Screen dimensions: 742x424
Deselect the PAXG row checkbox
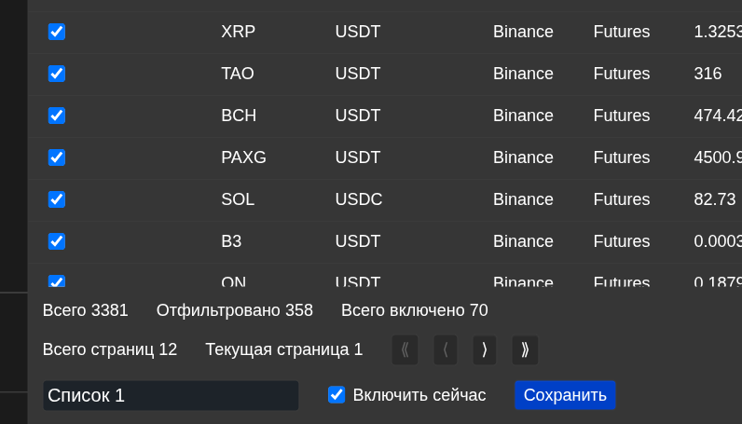click(x=57, y=157)
